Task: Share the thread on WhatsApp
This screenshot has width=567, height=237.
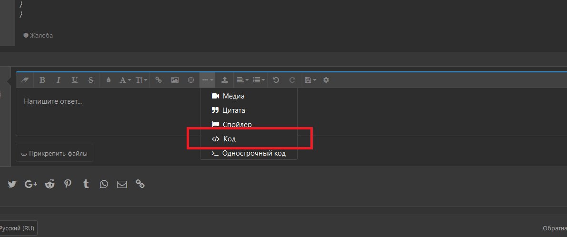Action: coord(104,184)
